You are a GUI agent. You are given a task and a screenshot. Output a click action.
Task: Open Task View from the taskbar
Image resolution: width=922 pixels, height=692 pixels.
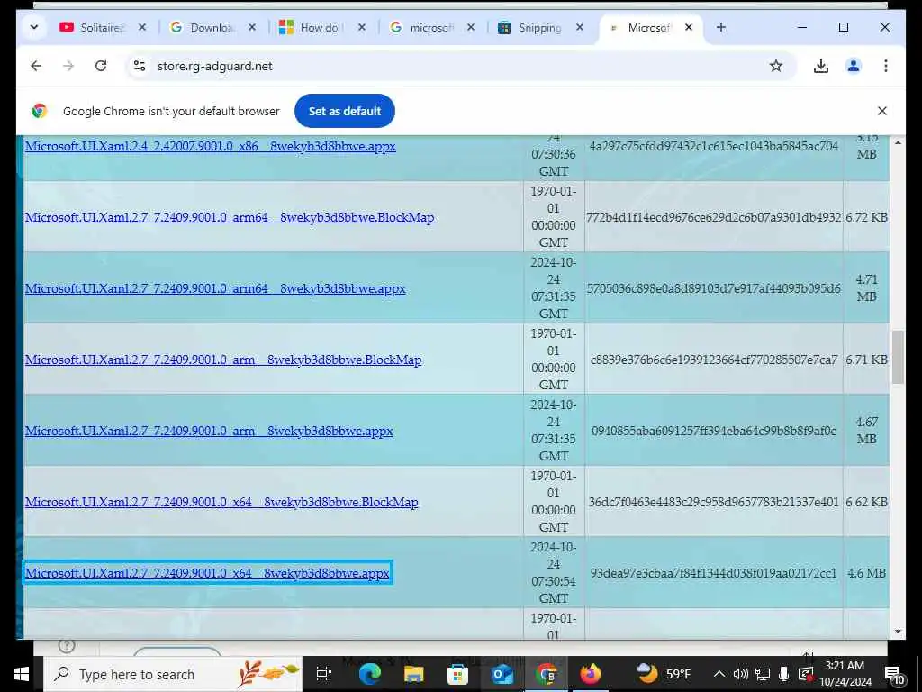[x=323, y=674]
